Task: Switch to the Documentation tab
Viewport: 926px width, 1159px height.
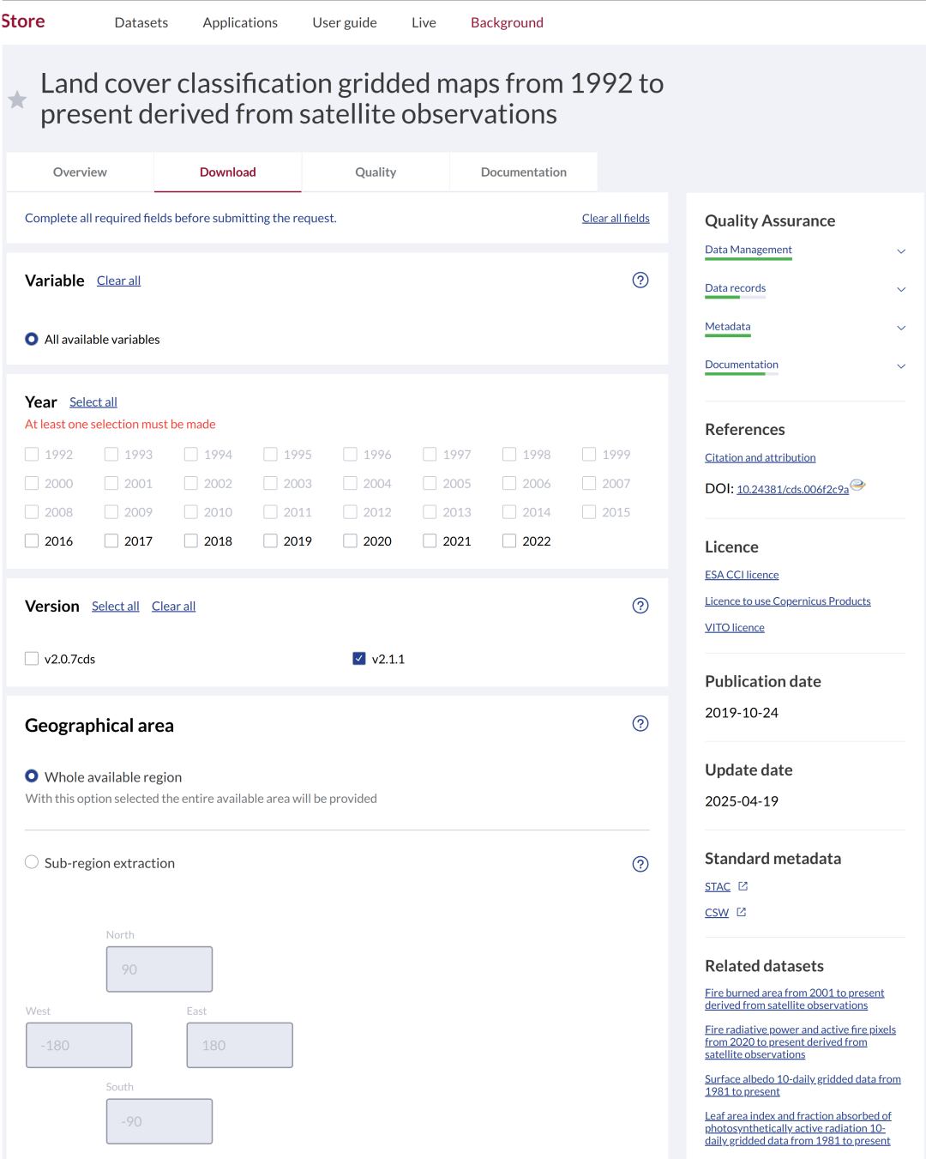Action: (x=524, y=172)
